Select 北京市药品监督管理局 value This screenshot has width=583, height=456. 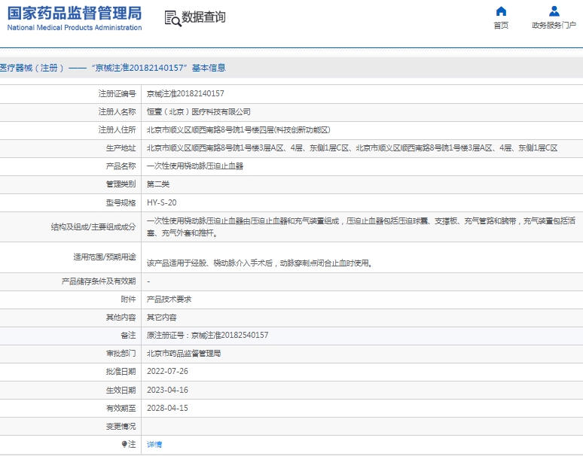(184, 354)
